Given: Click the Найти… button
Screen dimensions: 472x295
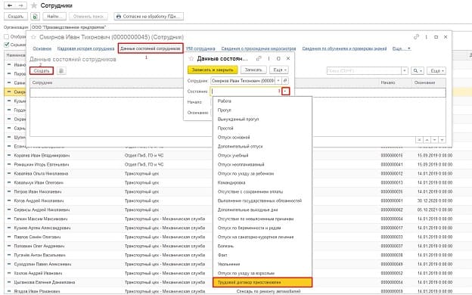Looking at the screenshot, I should [x=54, y=16].
